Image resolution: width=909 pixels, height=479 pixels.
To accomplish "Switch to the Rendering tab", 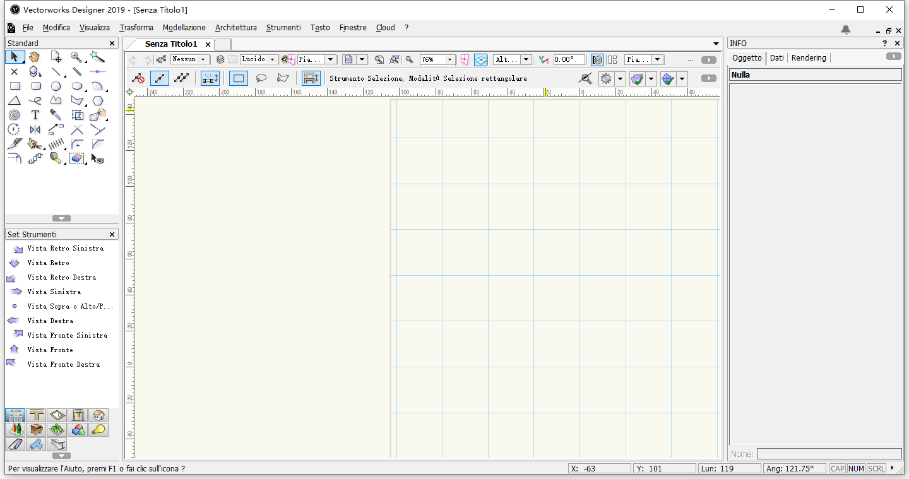I will point(809,57).
